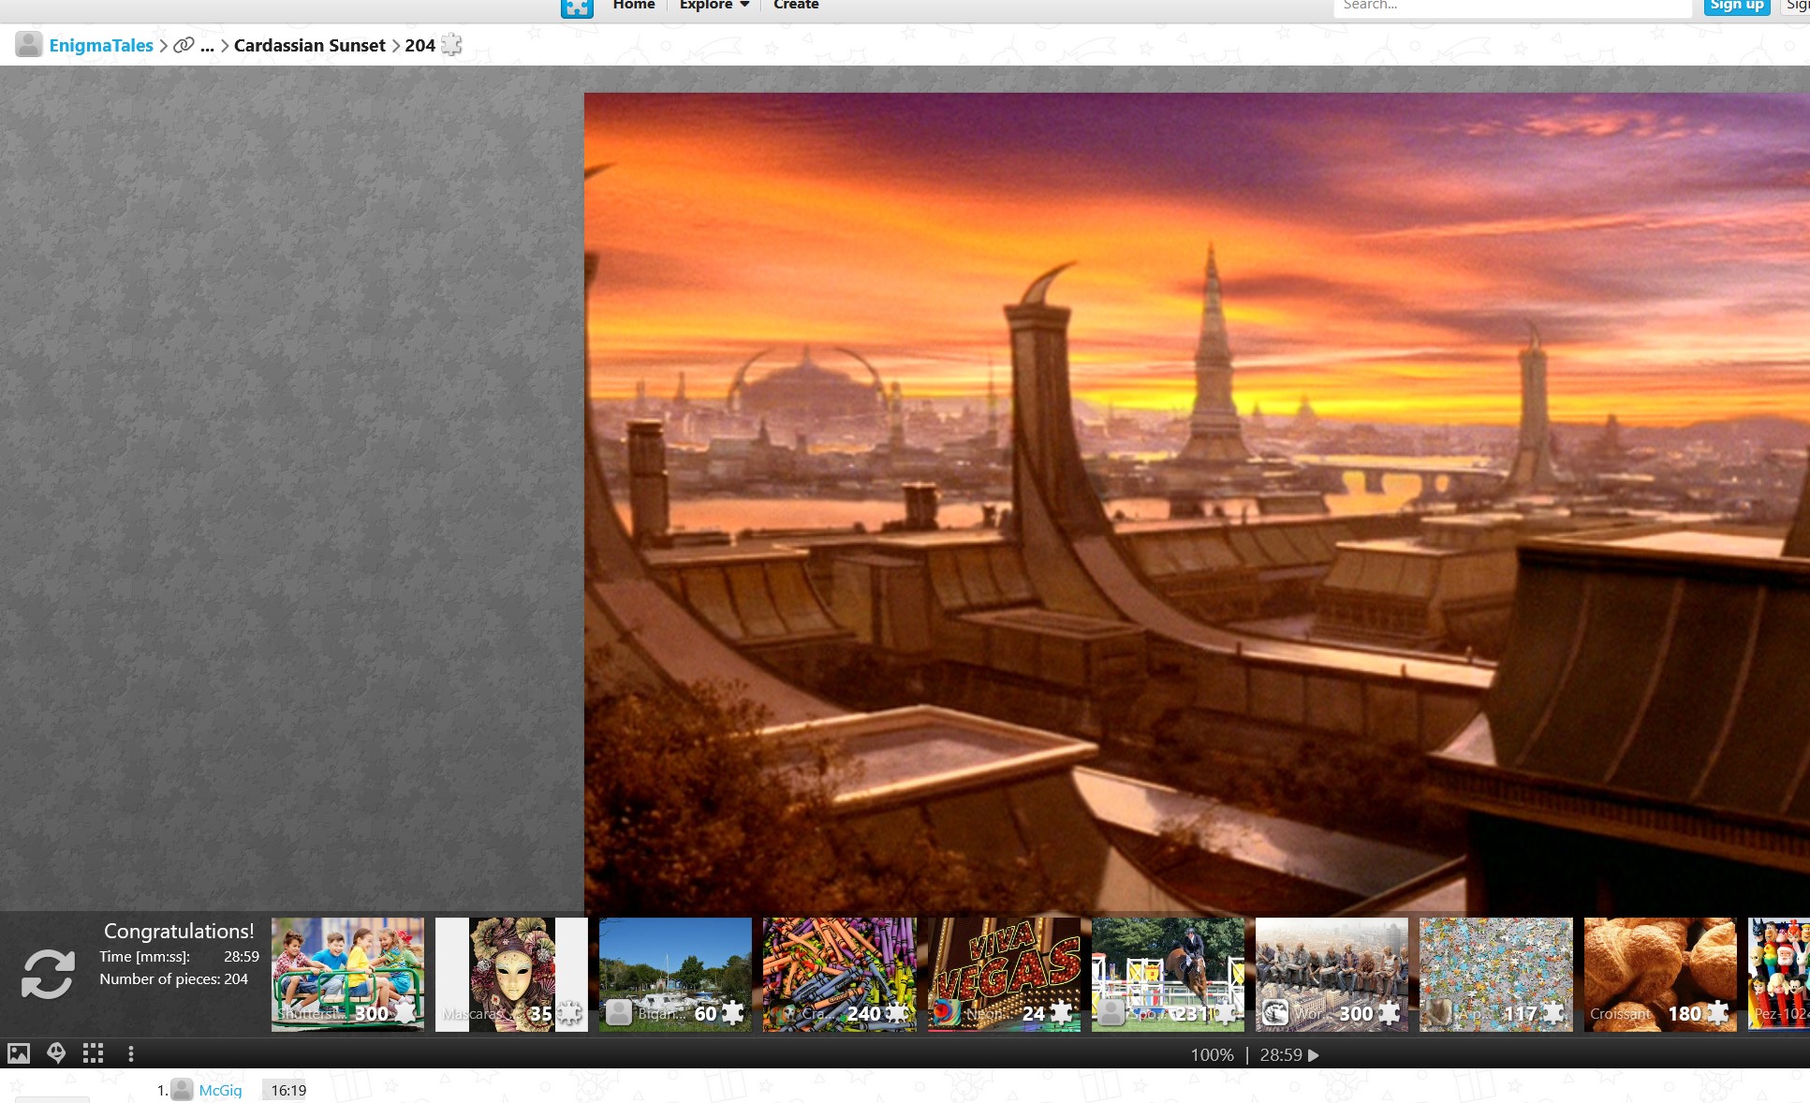Open the Shutterstock 300-piece puzzle thumbnail
The height and width of the screenshot is (1103, 1810).
pyautogui.click(x=347, y=975)
